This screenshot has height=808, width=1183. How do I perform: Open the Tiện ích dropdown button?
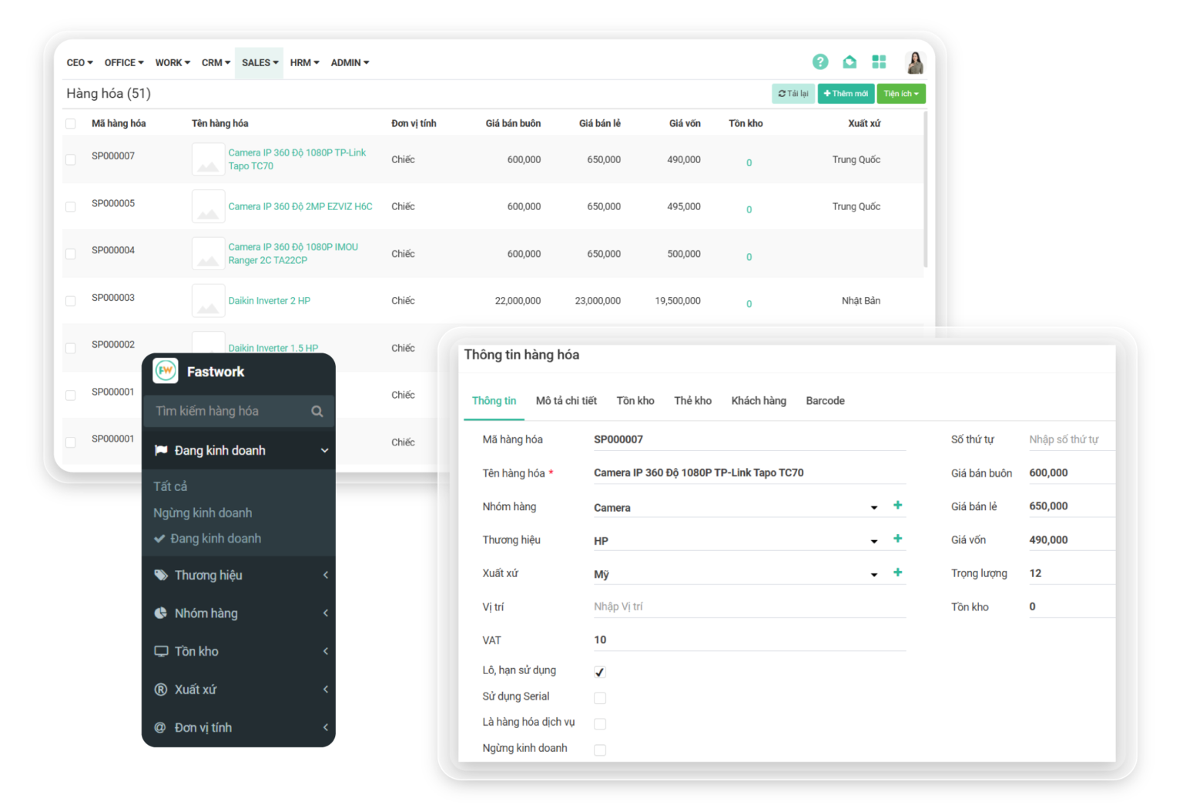[901, 94]
